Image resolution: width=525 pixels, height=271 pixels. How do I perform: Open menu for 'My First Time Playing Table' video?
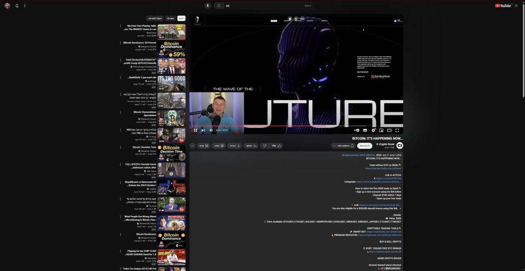click(x=120, y=26)
